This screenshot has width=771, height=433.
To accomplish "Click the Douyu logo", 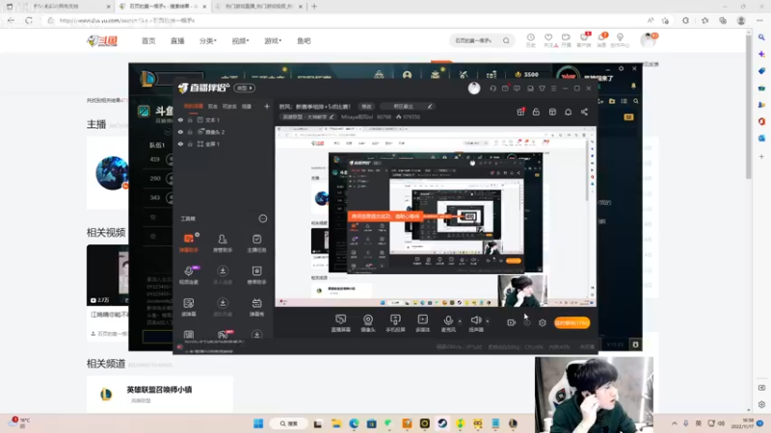I will click(102, 40).
